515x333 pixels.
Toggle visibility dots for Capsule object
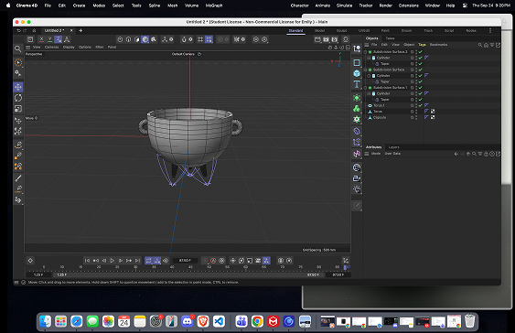coord(416,118)
